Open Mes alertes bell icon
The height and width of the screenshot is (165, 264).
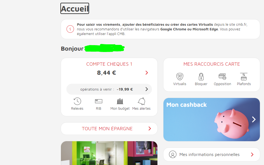pyautogui.click(x=142, y=101)
